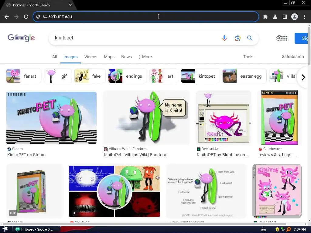Click the Google logo

pos(21,38)
